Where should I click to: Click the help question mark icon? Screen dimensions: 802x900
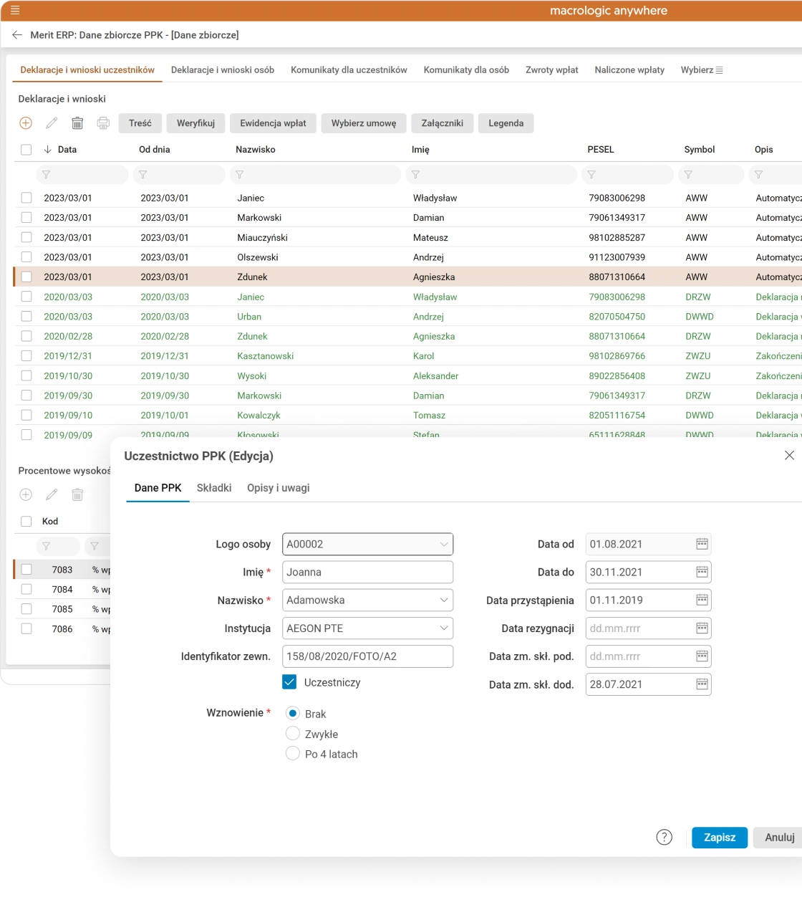tap(664, 837)
